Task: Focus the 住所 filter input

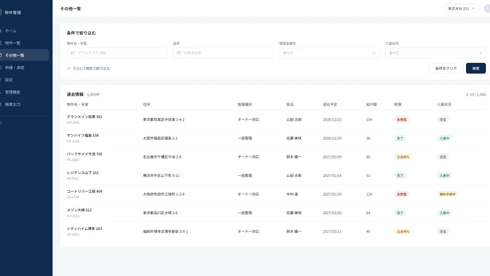Action: (x=223, y=53)
